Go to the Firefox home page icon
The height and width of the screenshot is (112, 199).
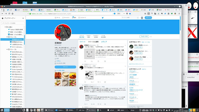coord(12,14)
